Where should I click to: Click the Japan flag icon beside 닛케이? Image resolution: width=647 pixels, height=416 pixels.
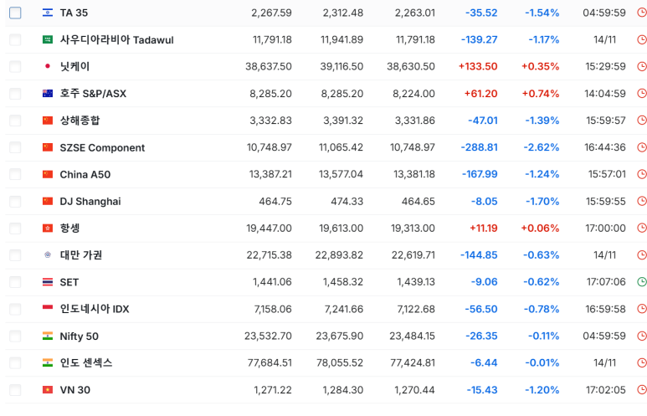pos(48,66)
